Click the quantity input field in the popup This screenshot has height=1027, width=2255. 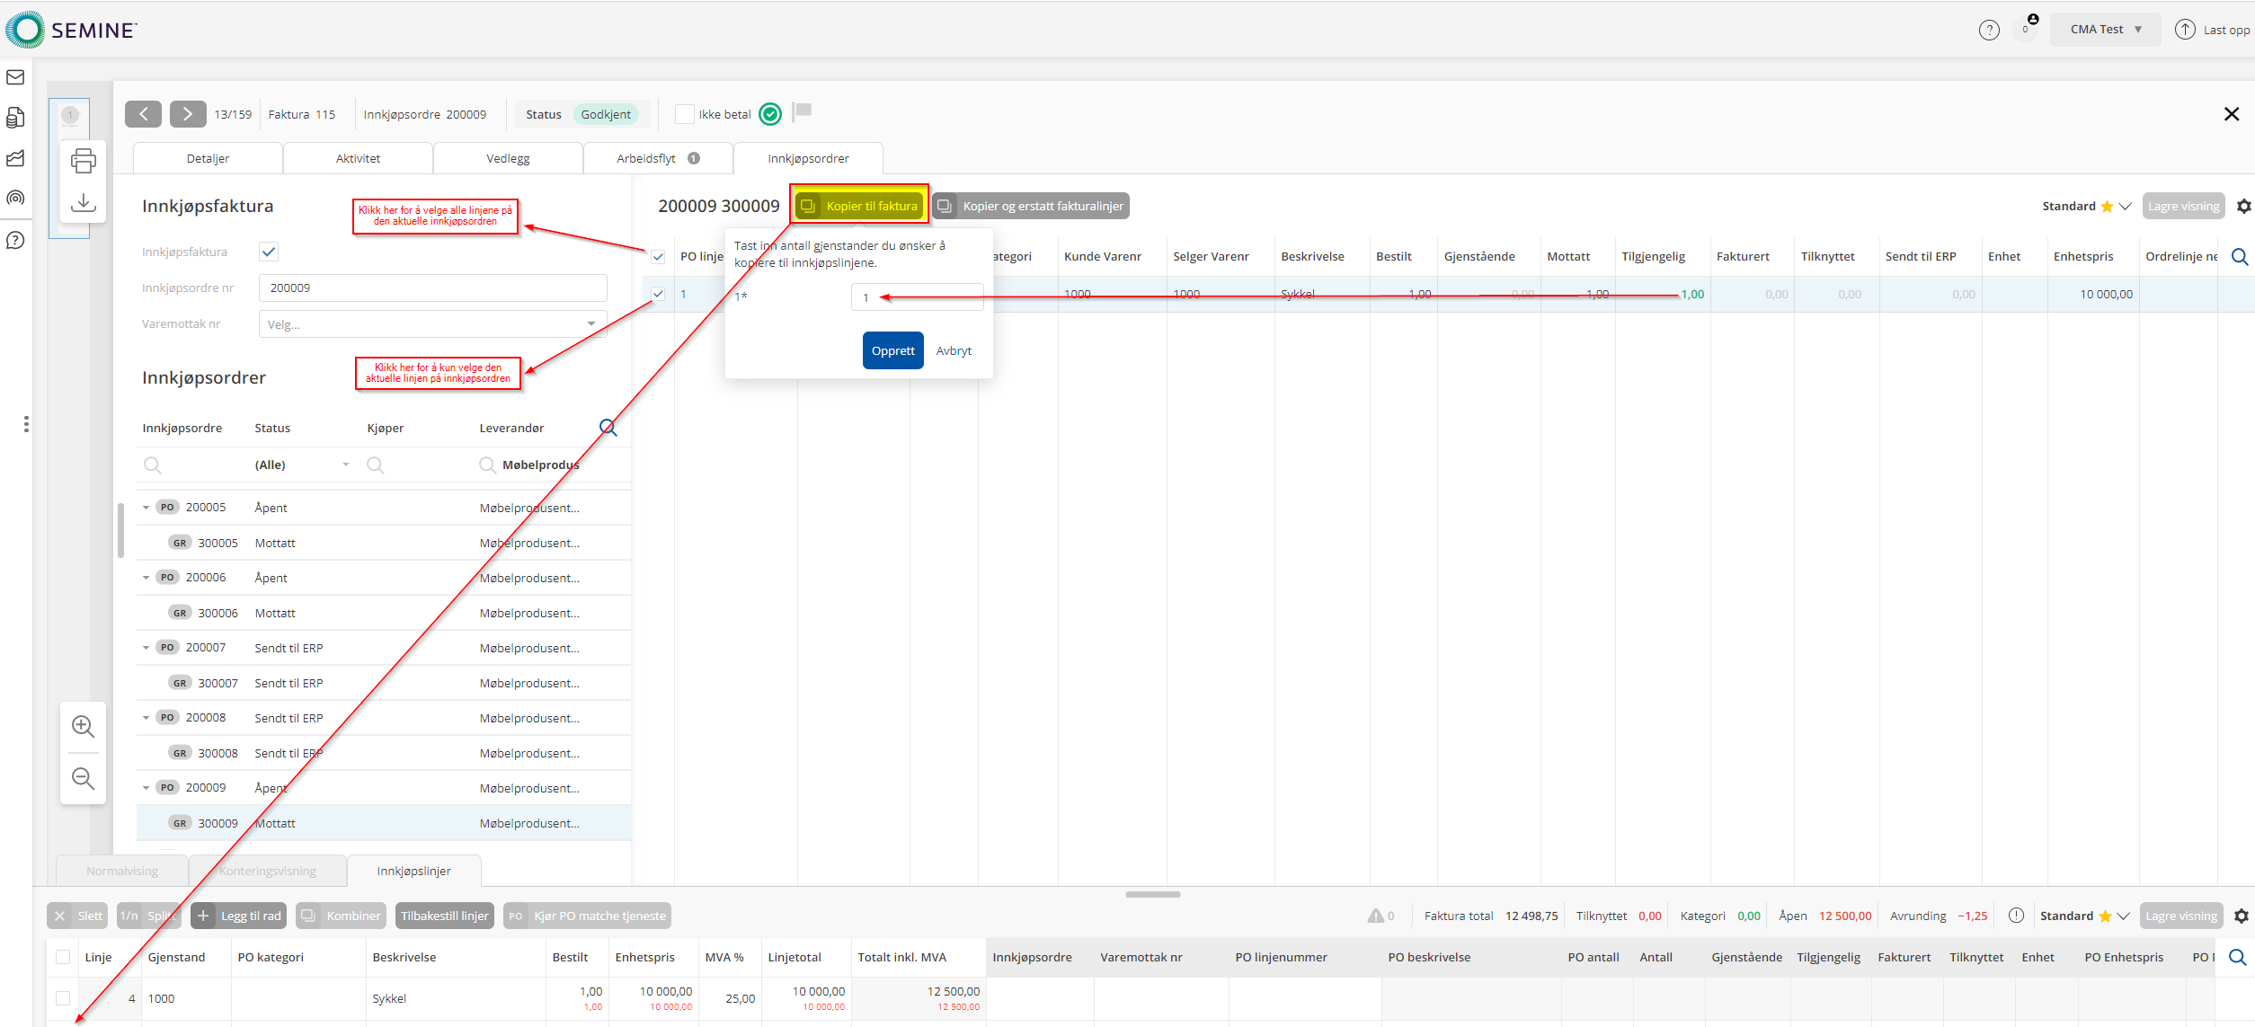(917, 297)
